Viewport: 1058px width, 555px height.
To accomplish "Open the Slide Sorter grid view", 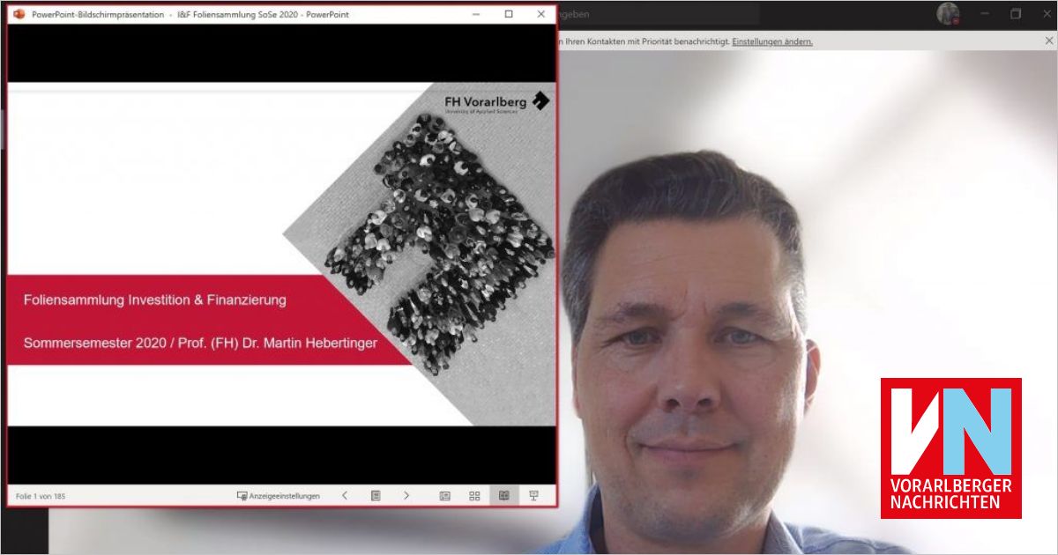I will coord(474,496).
